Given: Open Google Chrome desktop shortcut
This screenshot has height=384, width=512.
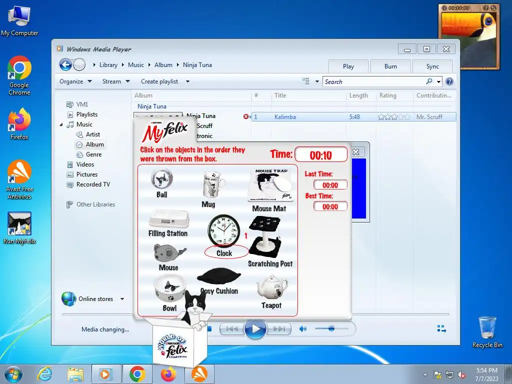Looking at the screenshot, I should click(x=19, y=76).
